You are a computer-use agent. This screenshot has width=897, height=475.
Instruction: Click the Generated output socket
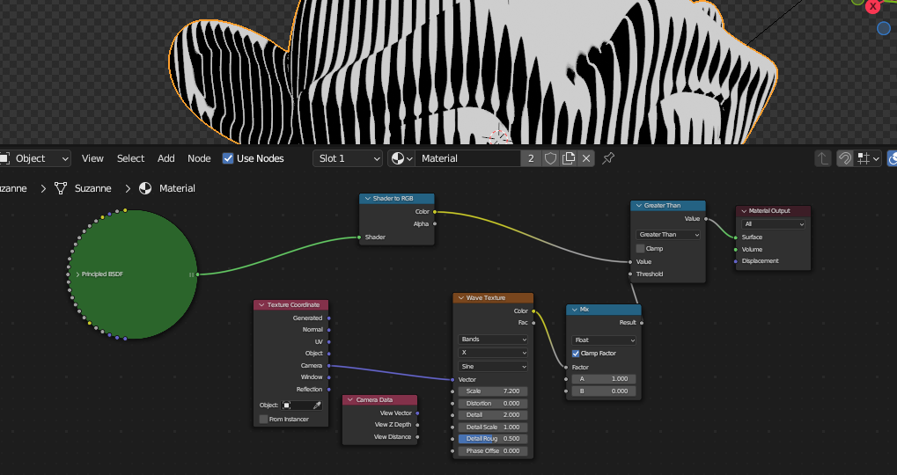329,318
